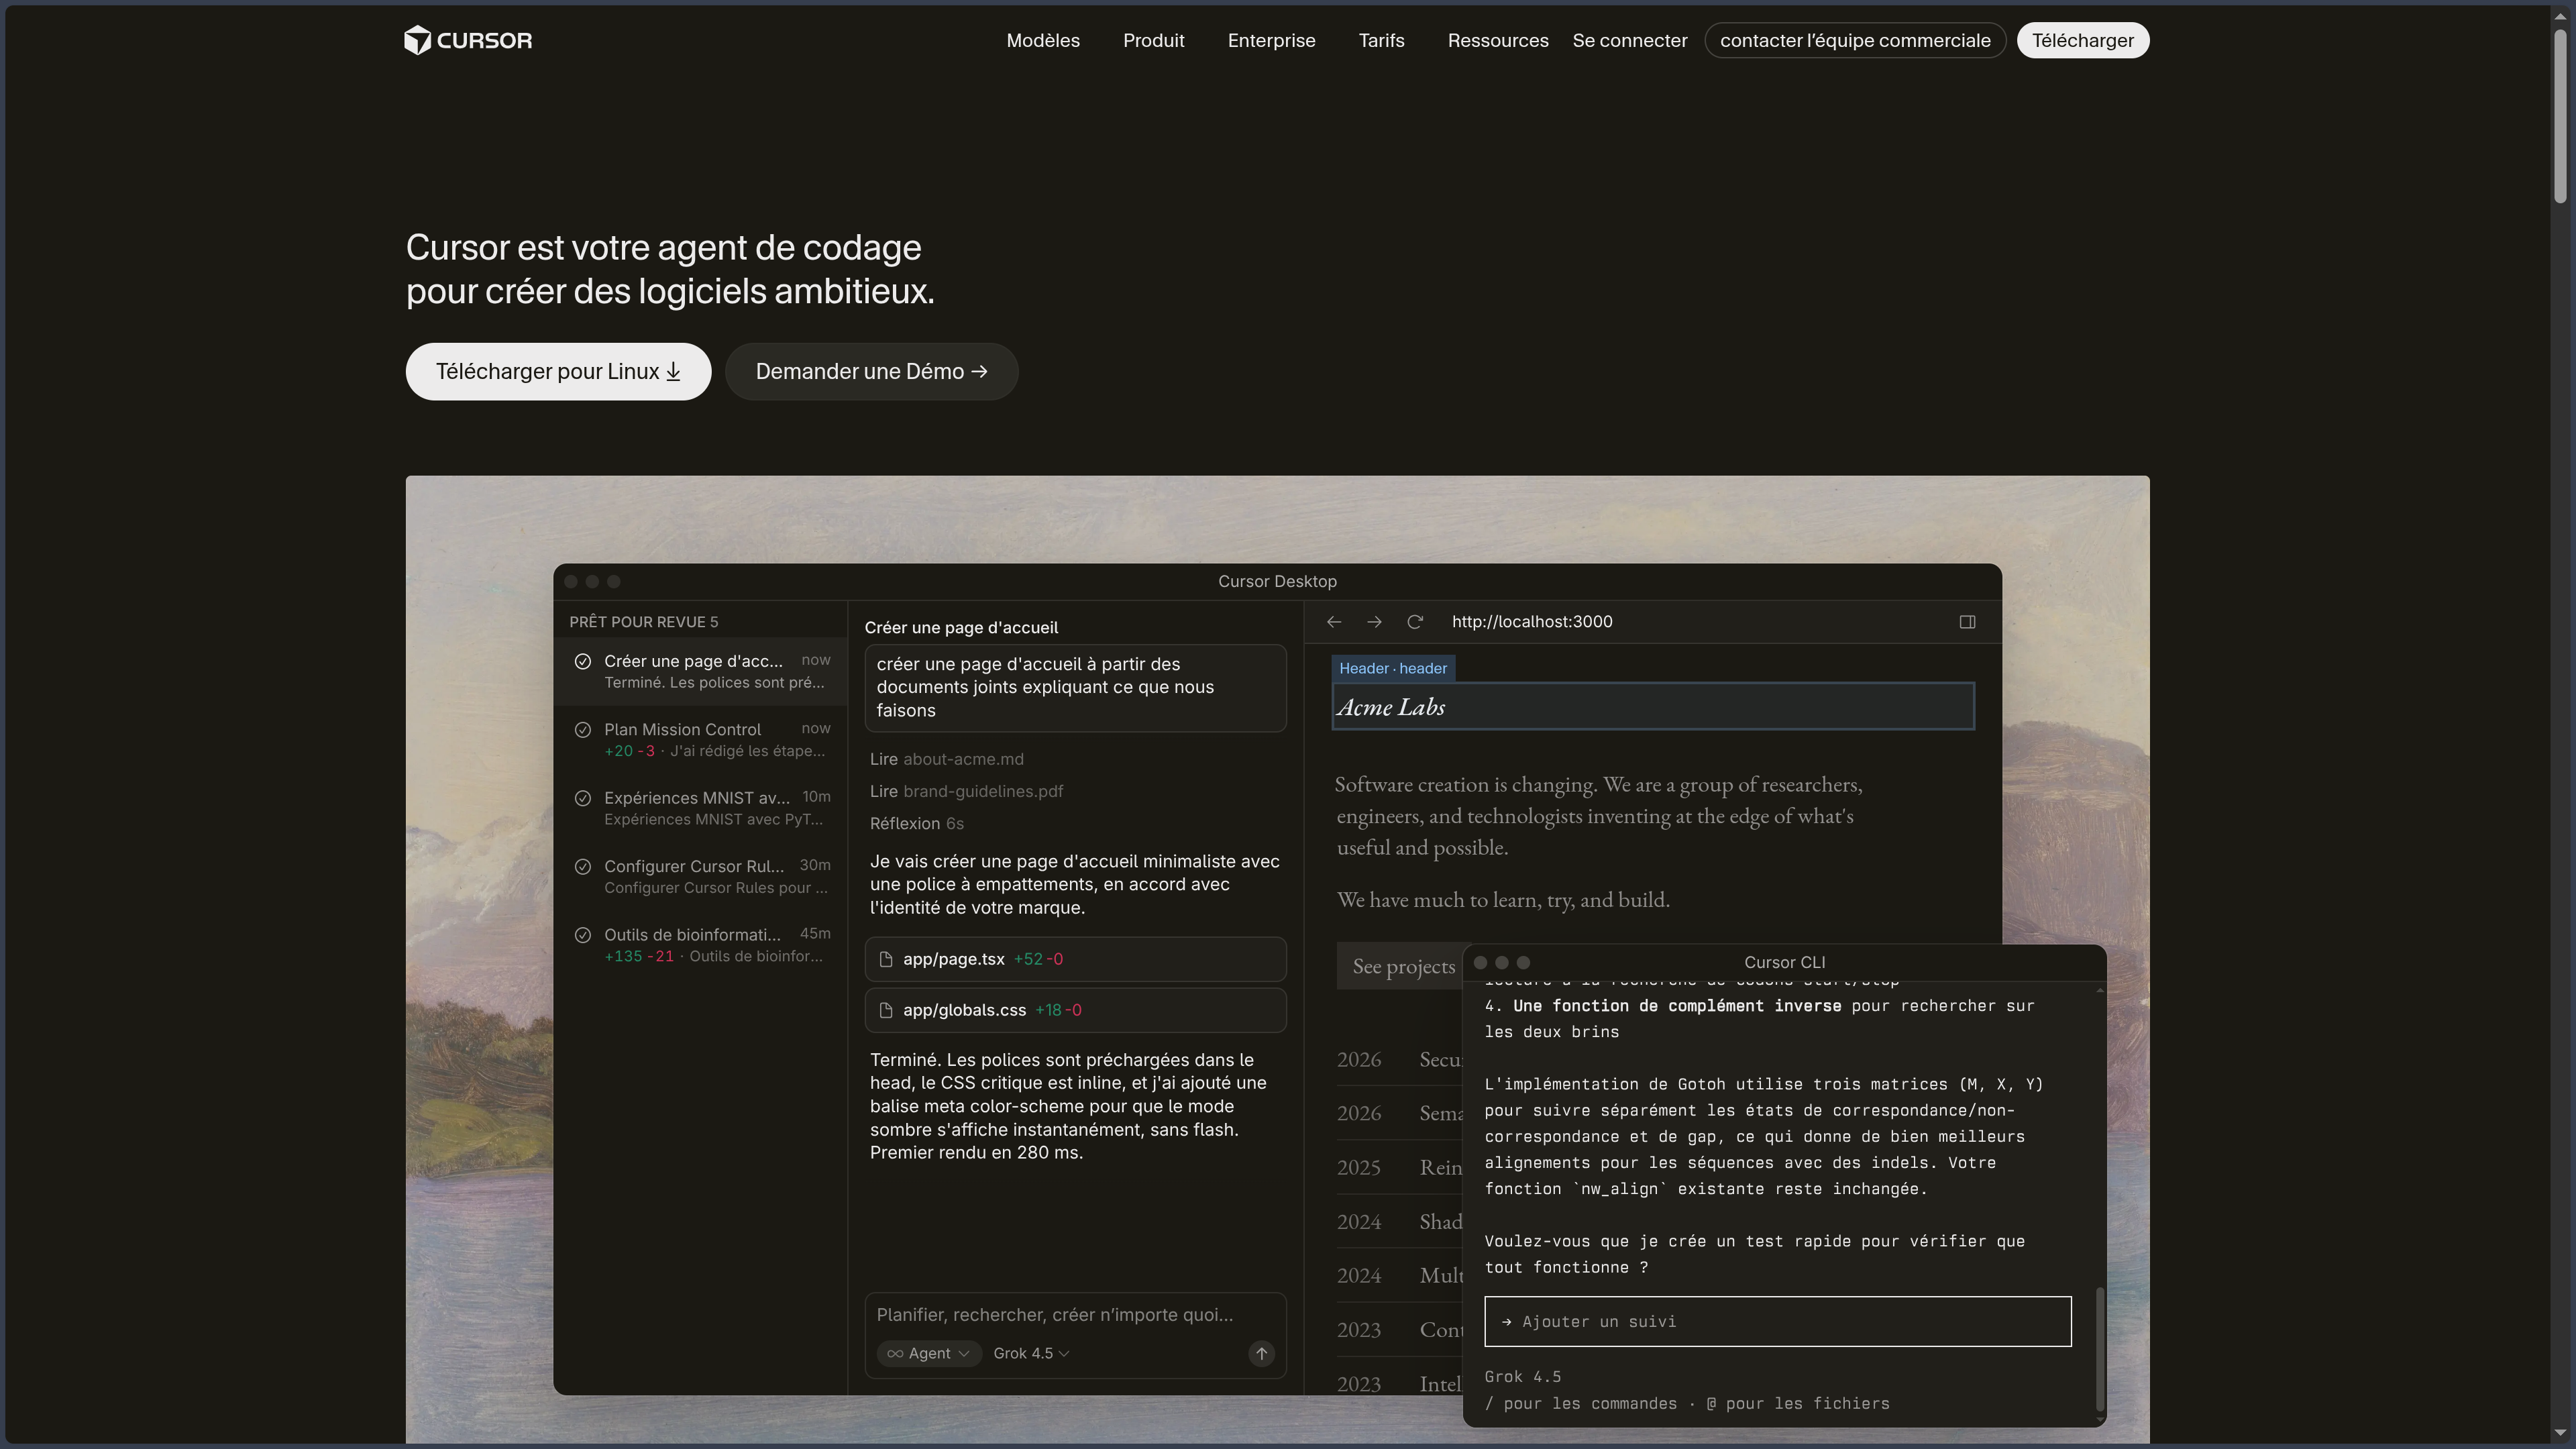Viewport: 2576px width, 1449px height.
Task: Click the 'Planifier, rechercher, créer' prompt field
Action: click(1055, 1315)
